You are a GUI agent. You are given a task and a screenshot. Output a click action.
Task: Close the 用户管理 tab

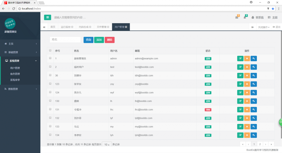pyautogui.click(x=126, y=27)
